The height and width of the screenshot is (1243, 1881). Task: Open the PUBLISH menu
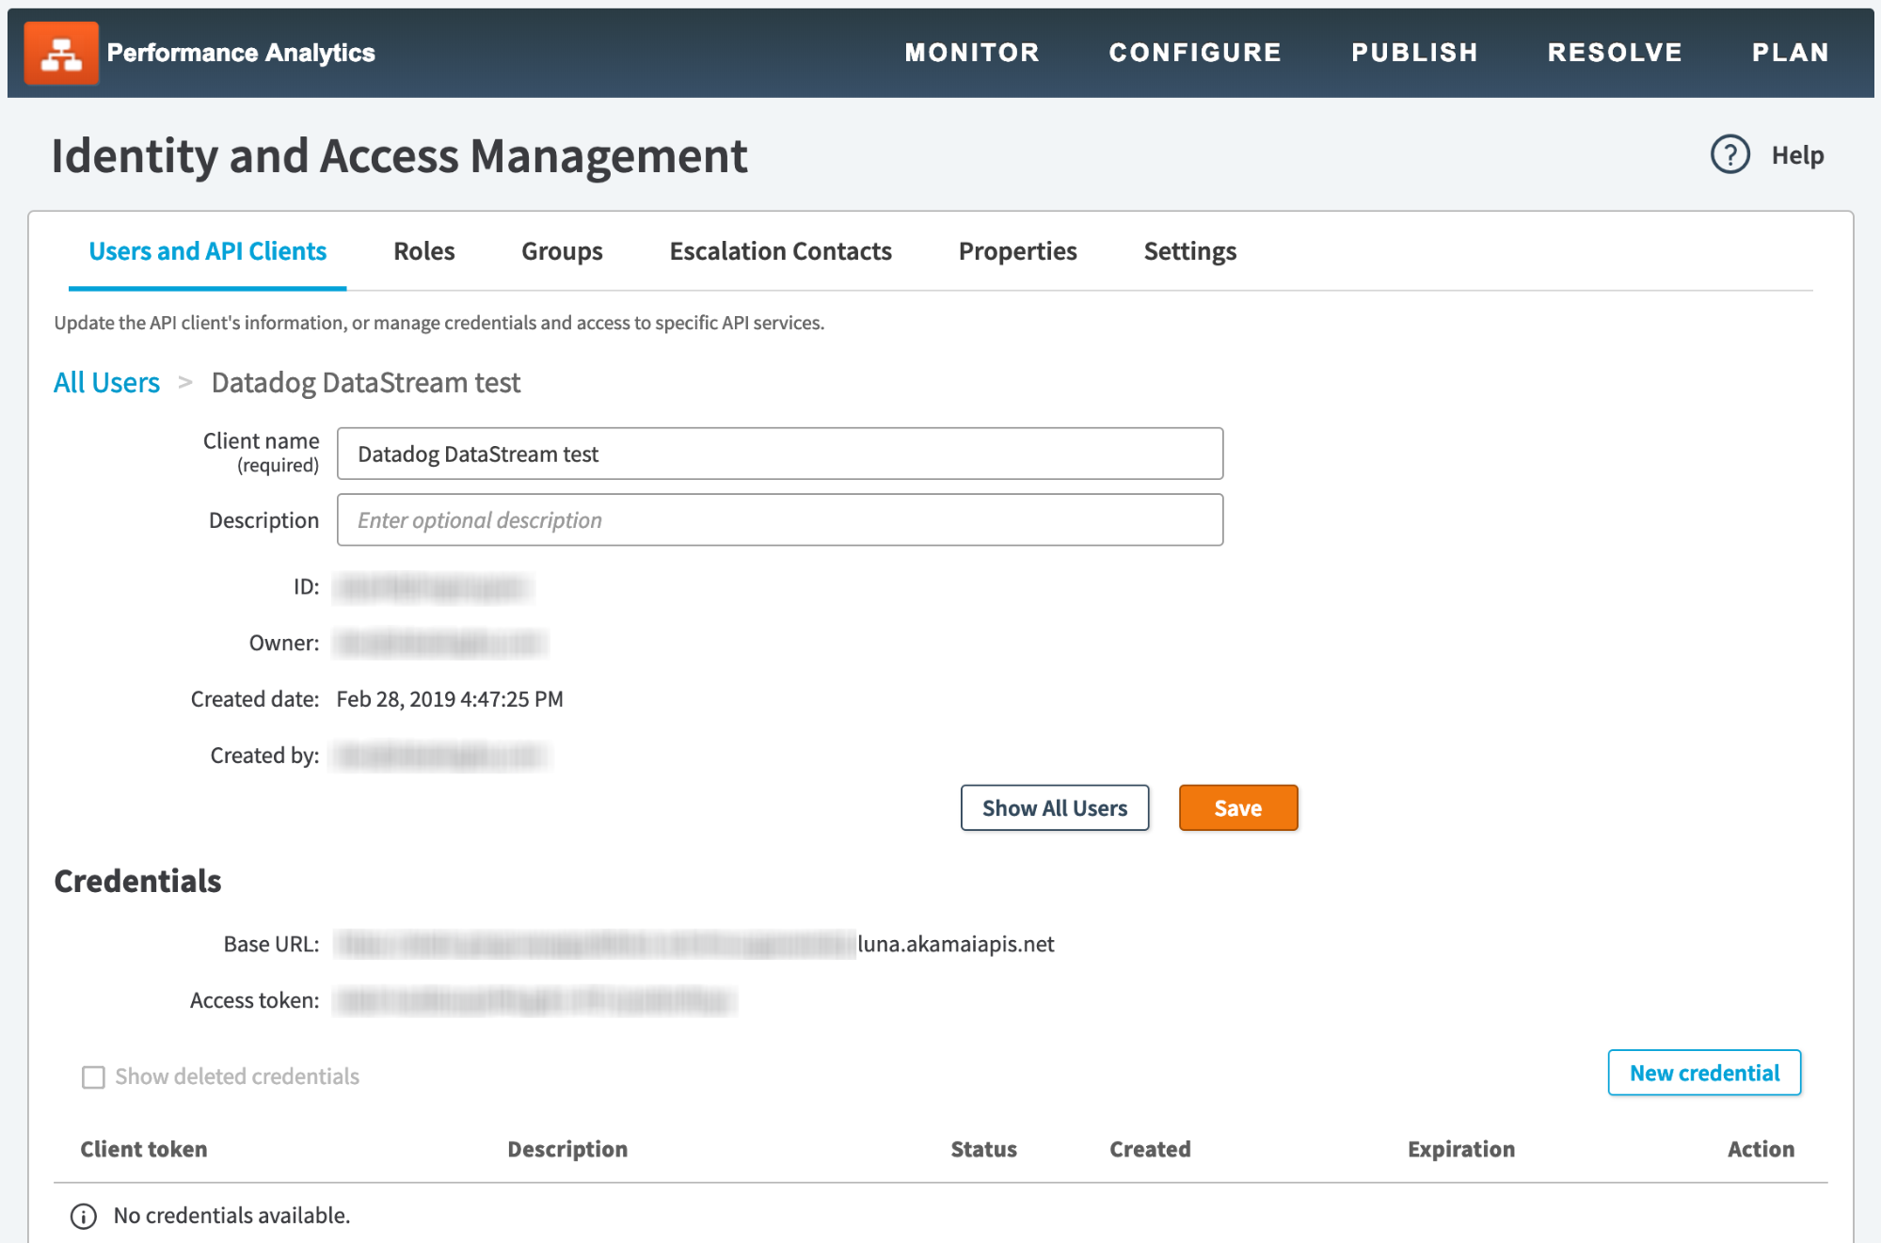(x=1414, y=53)
